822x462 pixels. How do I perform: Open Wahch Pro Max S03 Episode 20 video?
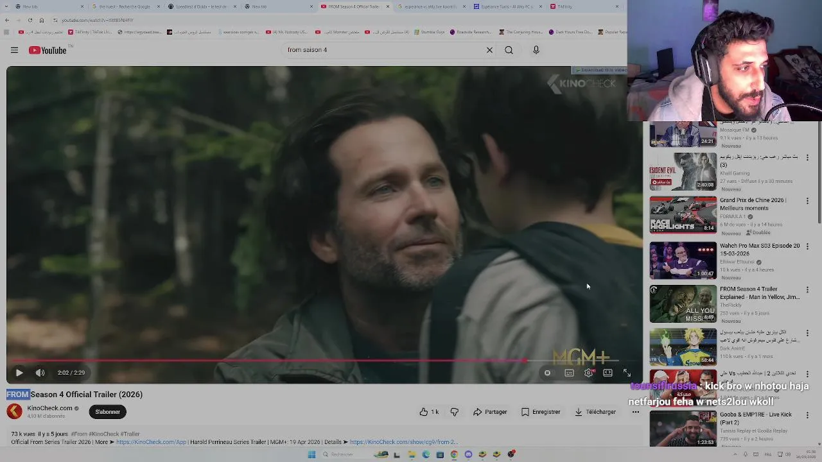point(683,260)
